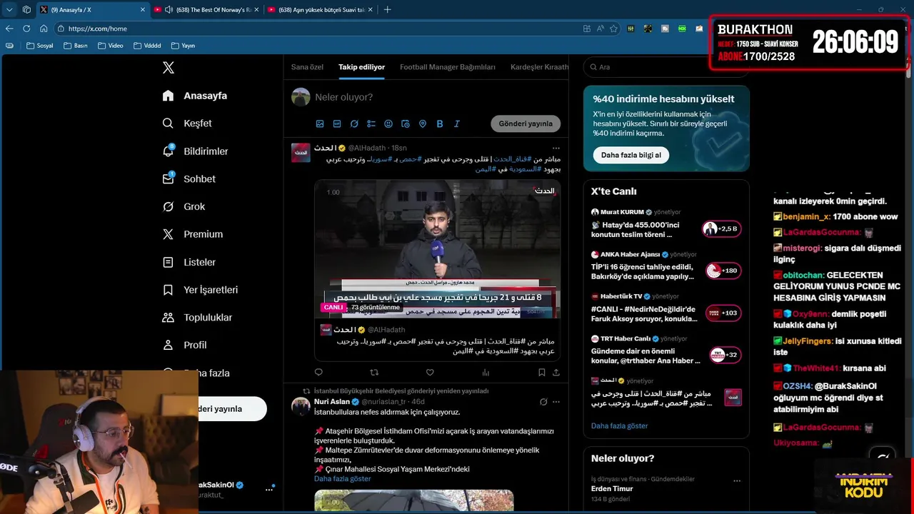Open Bildirimler notifications
914x514 pixels.
click(x=195, y=151)
